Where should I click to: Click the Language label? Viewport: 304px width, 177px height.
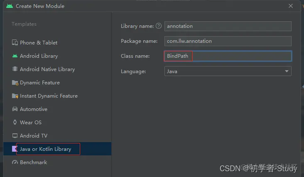tap(133, 71)
